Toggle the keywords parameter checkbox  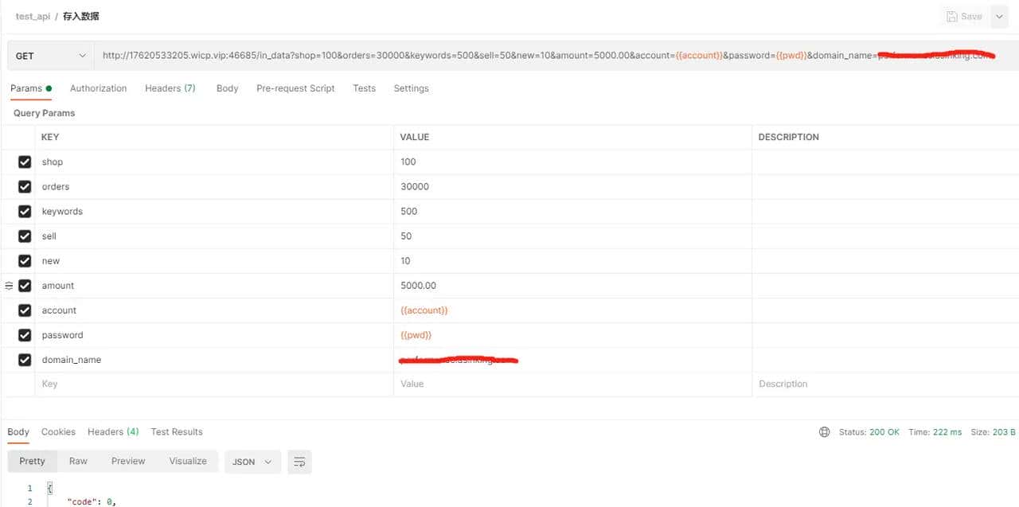coord(25,212)
